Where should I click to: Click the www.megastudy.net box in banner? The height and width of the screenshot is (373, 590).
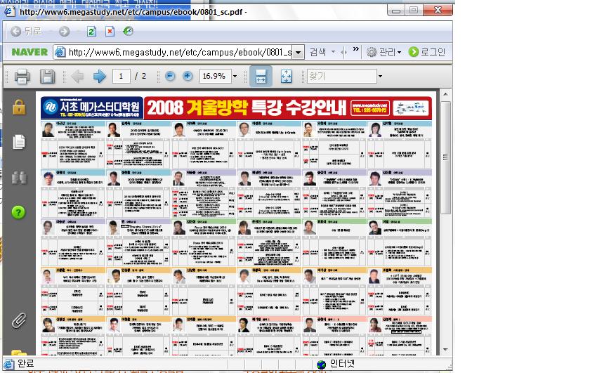(x=369, y=108)
